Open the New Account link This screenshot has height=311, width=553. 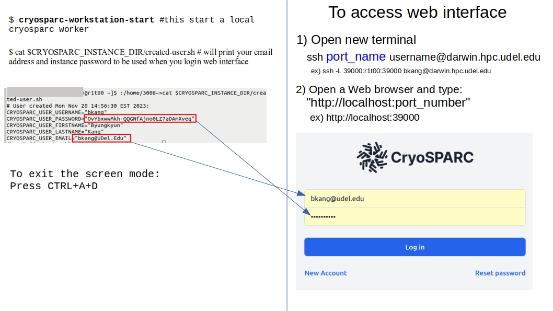[x=325, y=273]
